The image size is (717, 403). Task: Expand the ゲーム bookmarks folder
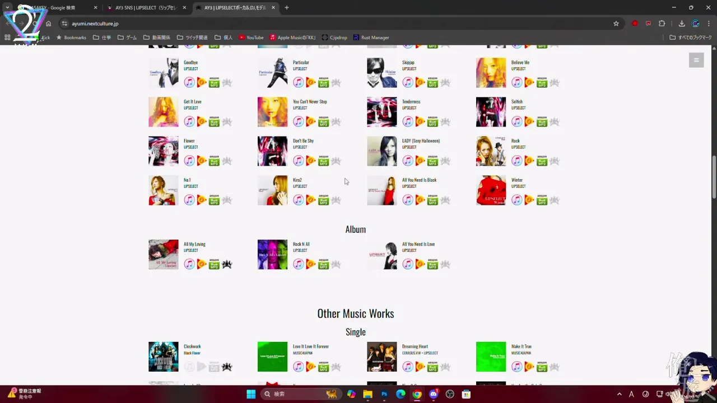[x=127, y=38]
